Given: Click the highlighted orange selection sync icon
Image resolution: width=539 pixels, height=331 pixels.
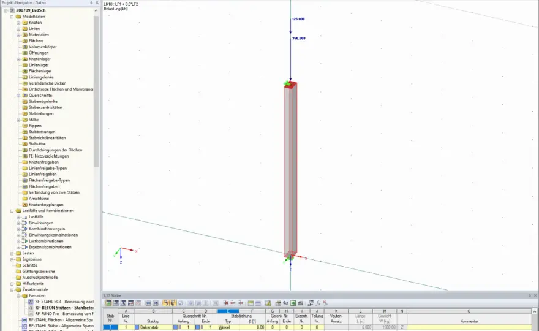Looking at the screenshot, I should [166, 303].
